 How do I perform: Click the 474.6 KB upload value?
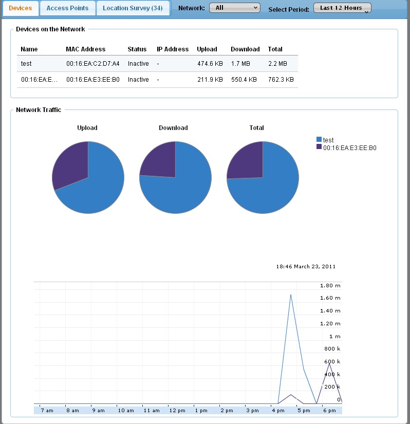(210, 64)
